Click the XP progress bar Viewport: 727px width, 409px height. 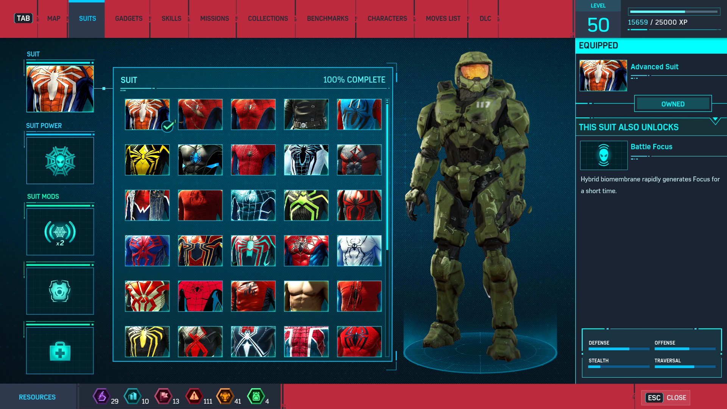pyautogui.click(x=674, y=12)
